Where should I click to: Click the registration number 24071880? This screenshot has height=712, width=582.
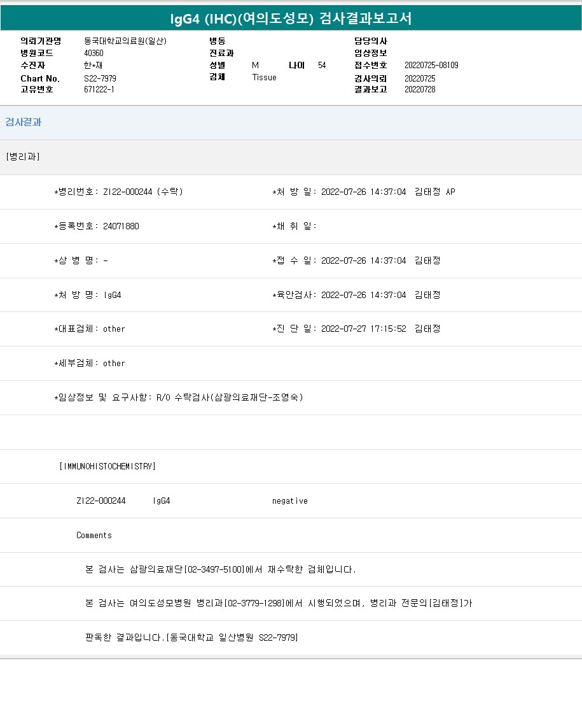pos(121,226)
